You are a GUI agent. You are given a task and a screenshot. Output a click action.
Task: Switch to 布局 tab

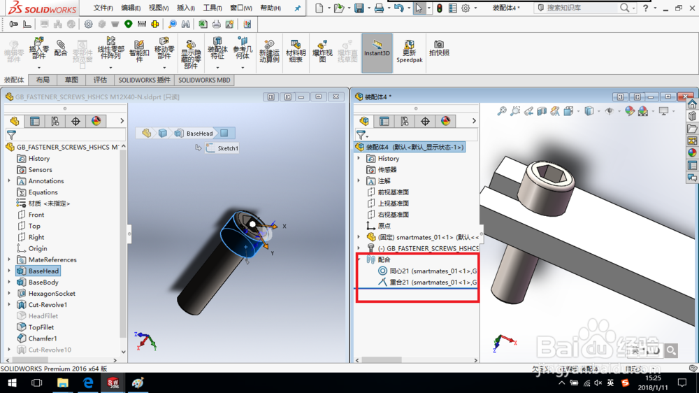43,80
